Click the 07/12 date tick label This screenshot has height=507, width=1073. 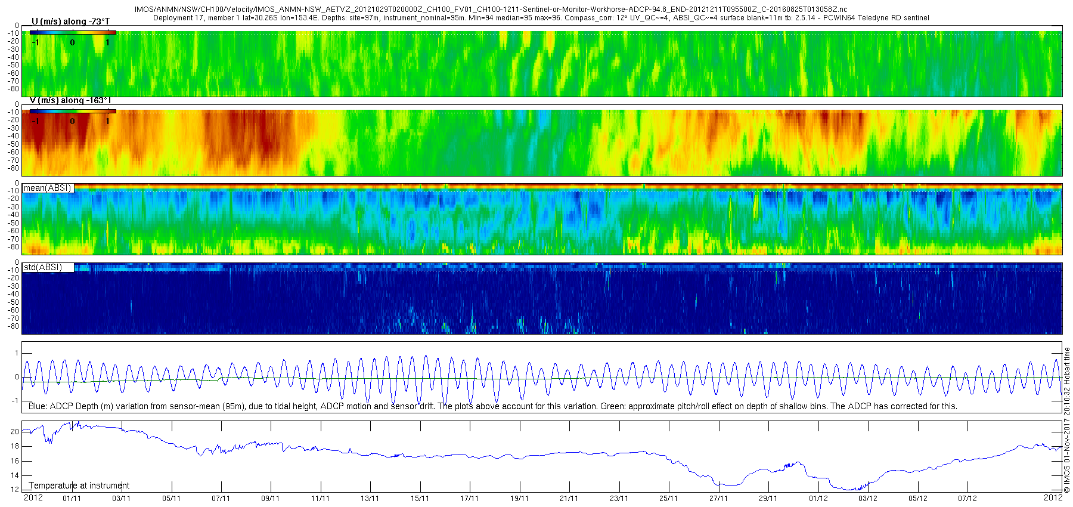click(967, 498)
